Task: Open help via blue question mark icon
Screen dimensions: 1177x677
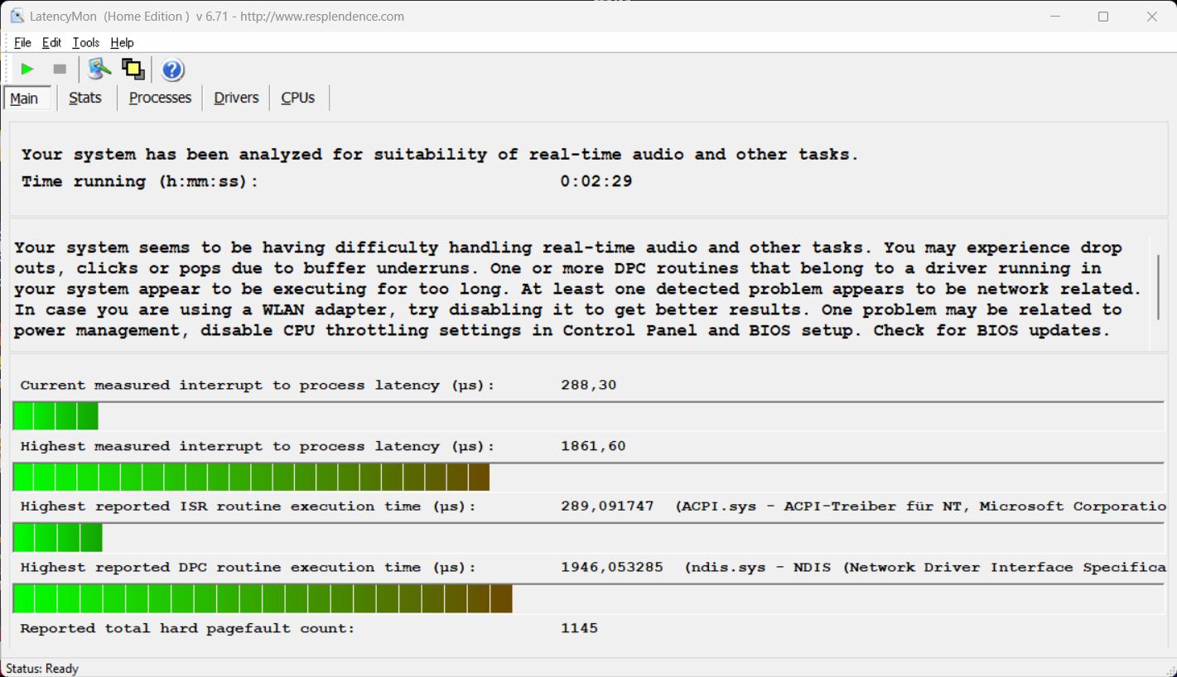Action: click(172, 70)
